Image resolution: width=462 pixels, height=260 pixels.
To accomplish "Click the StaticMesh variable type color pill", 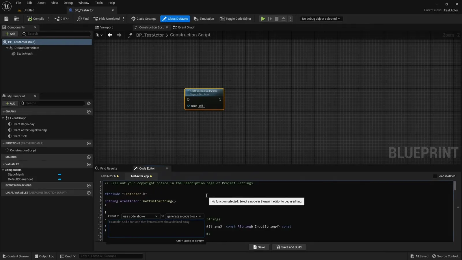I will pyautogui.click(x=59, y=175).
